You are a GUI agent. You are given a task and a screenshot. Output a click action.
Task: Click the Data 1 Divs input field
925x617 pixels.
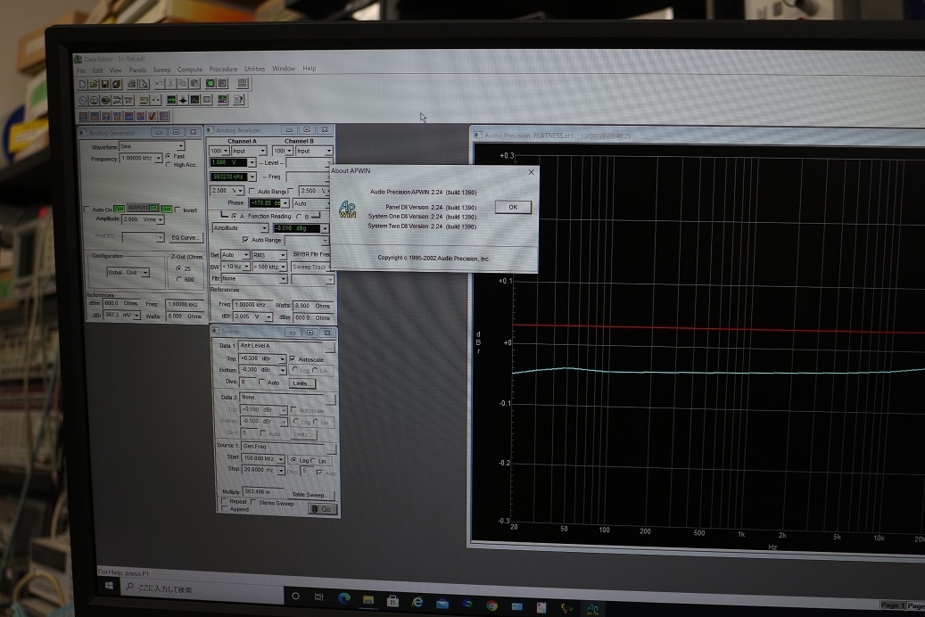click(248, 383)
